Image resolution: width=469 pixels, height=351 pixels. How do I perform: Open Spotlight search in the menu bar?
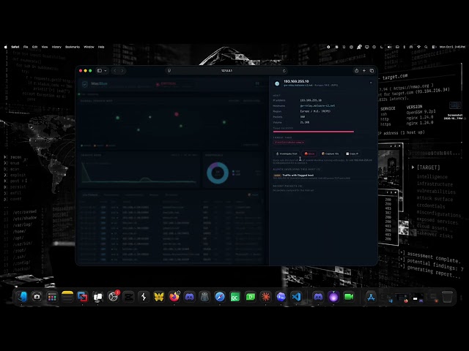pos(426,47)
